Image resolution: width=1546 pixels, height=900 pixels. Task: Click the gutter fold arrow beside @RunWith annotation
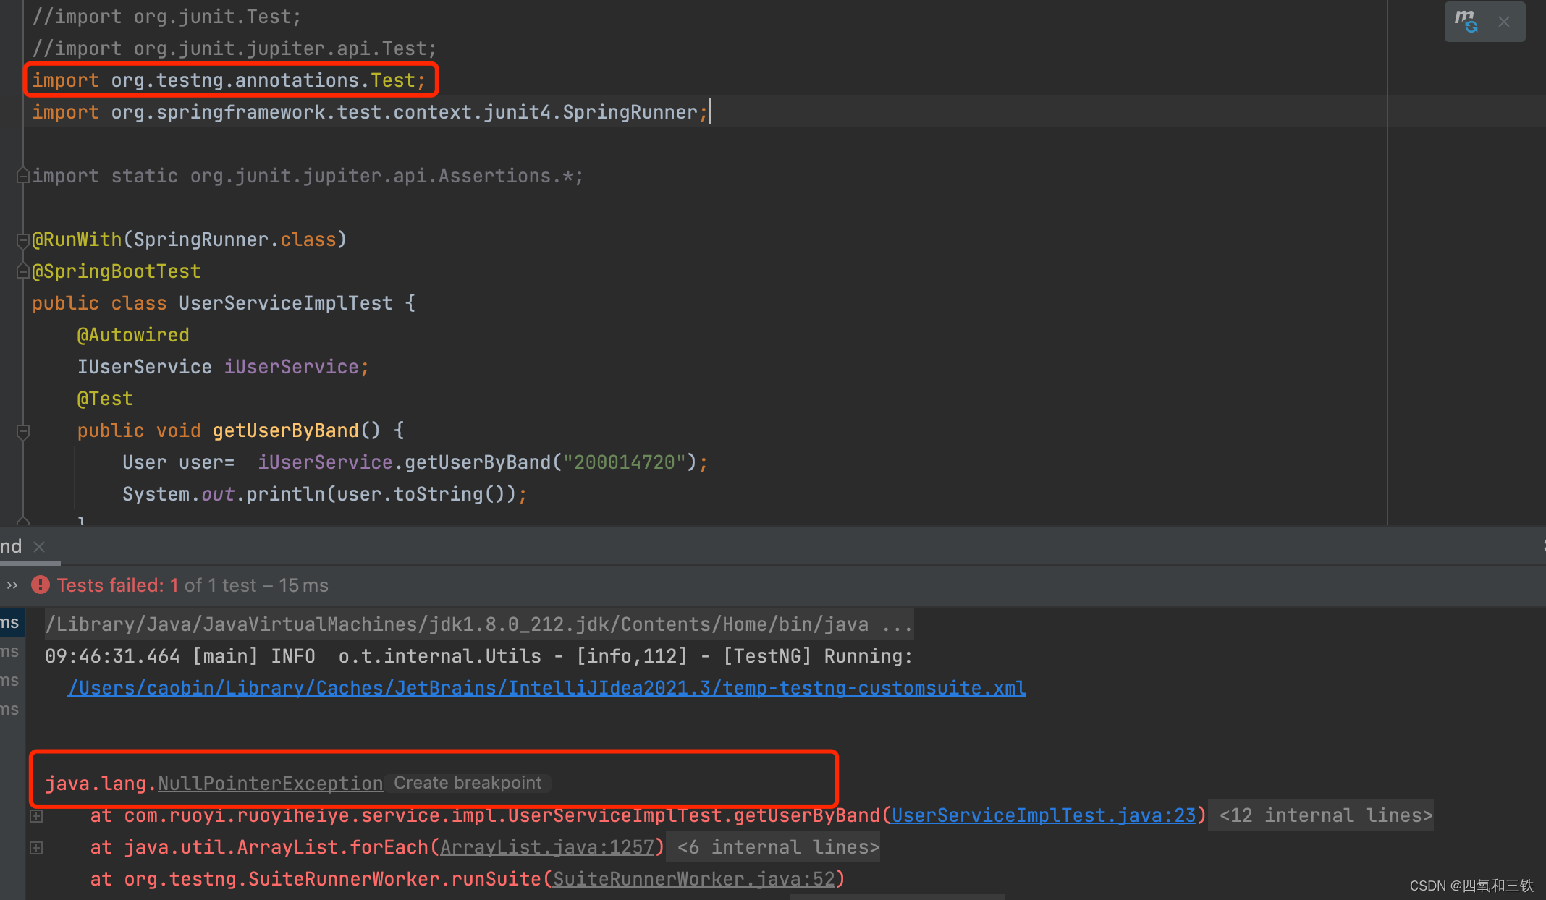(x=22, y=241)
